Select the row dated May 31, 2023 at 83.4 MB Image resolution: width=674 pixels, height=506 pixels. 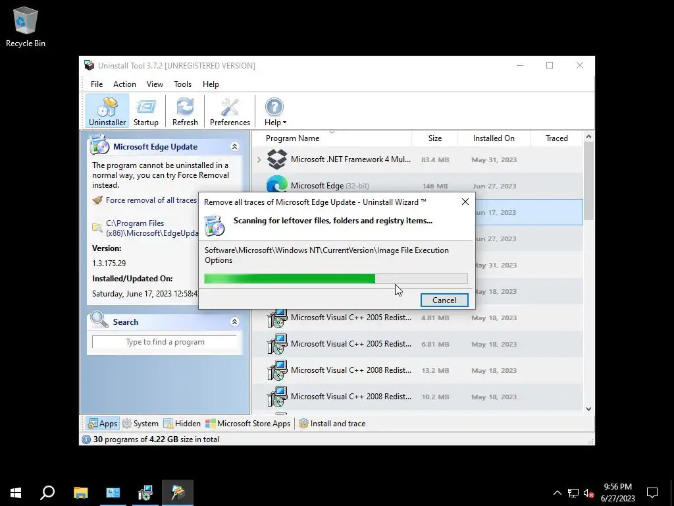click(417, 159)
